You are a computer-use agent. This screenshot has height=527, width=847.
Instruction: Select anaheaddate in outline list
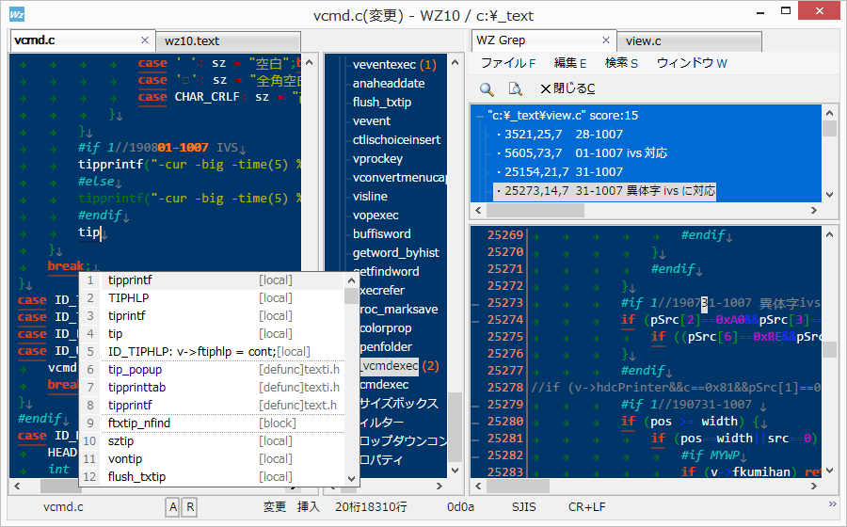coord(389,84)
